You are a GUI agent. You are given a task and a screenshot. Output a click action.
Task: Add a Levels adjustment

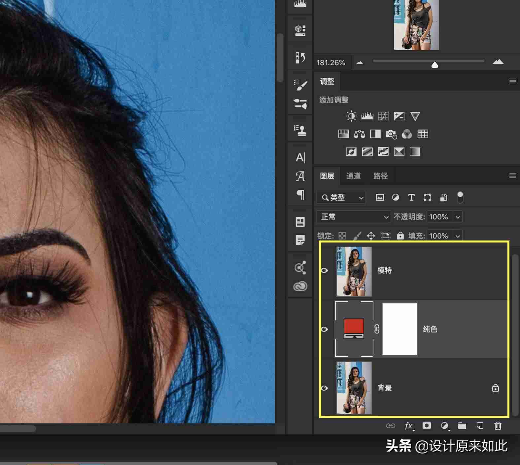[367, 116]
